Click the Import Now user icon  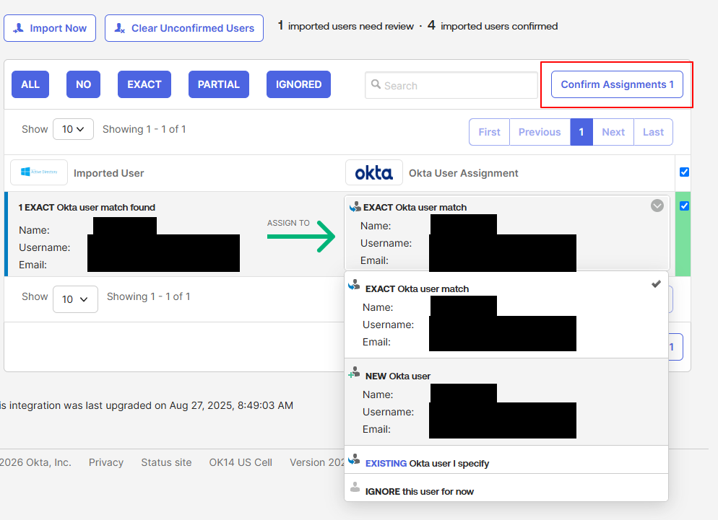click(18, 28)
